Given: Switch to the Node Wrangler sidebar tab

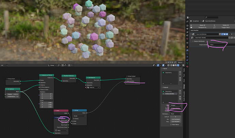Looking at the screenshot, I should point(184,96).
